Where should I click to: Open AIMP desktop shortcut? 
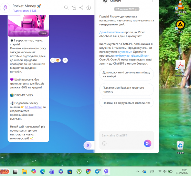[180, 27]
